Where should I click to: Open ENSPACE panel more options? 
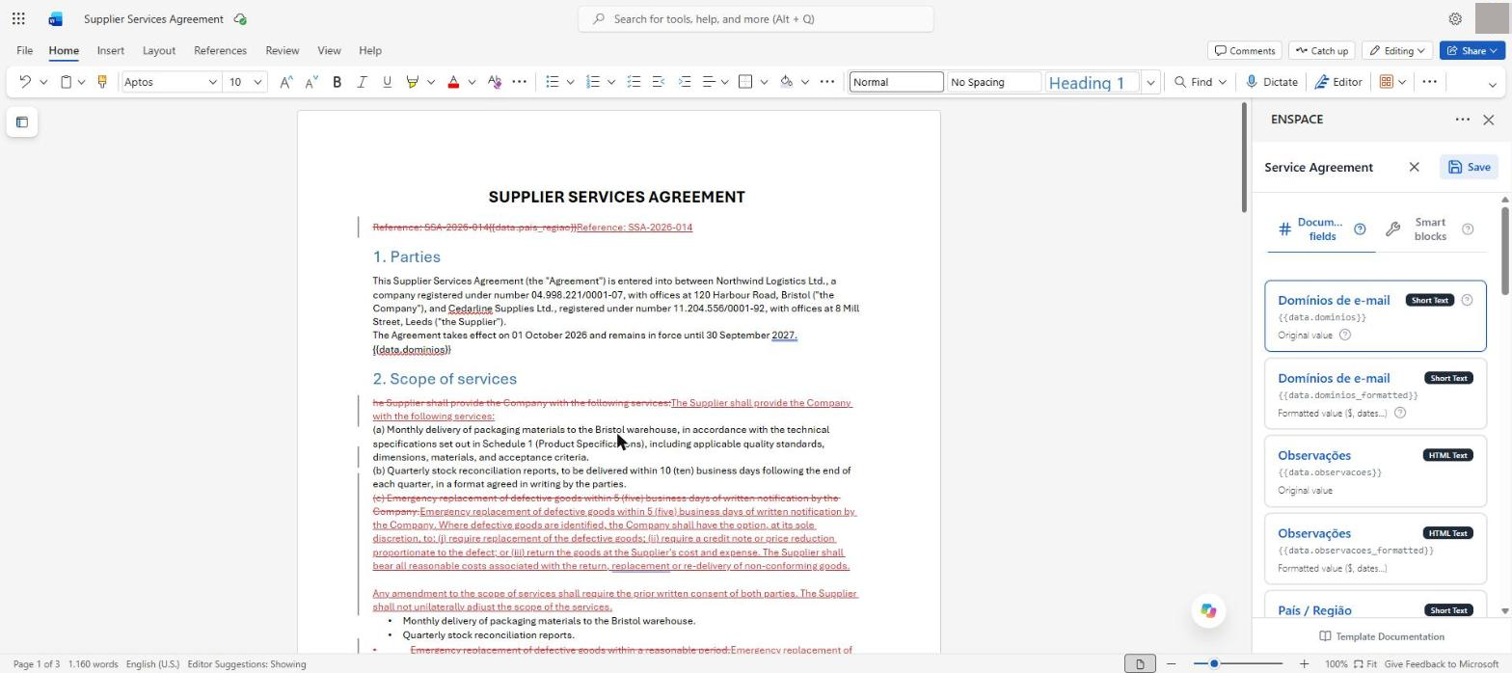(1462, 120)
